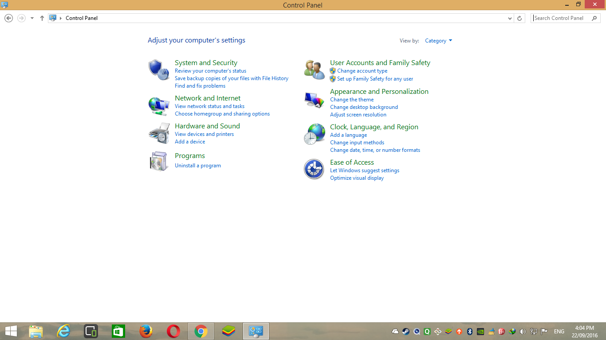Click the Forward navigation arrow
Viewport: 606px width, 340px height.
tap(21, 18)
